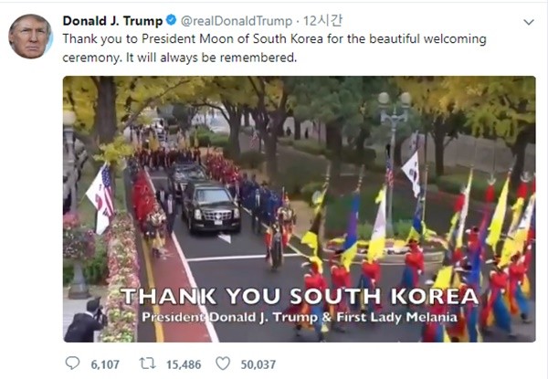Expand the tweet options chevron
This screenshot has height=379, width=548.
[x=529, y=22]
